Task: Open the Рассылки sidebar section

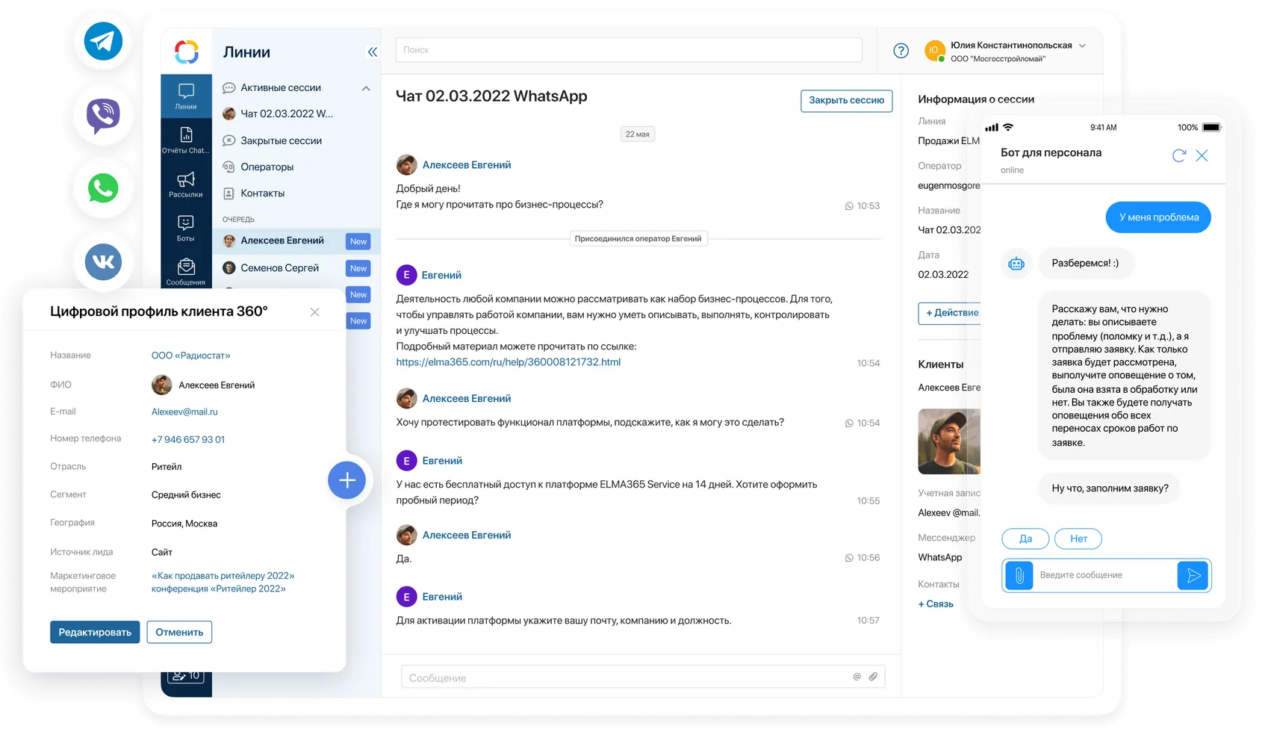Action: click(x=186, y=184)
